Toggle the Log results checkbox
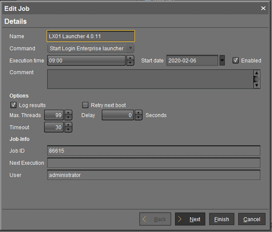This screenshot has width=272, height=232. (x=14, y=105)
